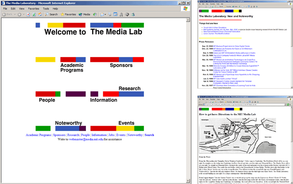Image resolution: width=293 pixels, height=184 pixels.
Task: Click the Events link in the footer links
Action: tap(121, 135)
